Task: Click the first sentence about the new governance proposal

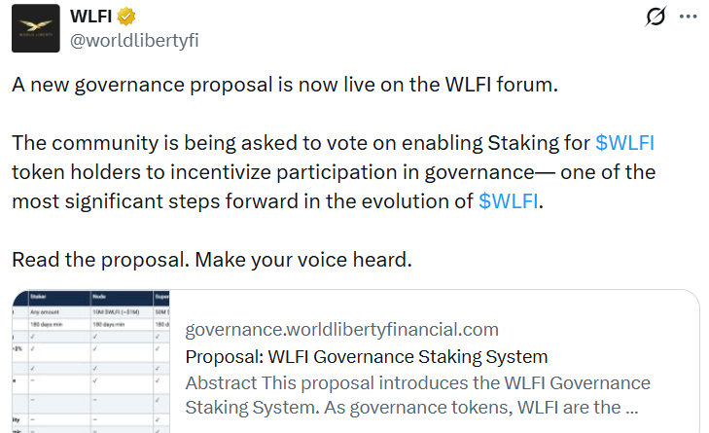Action: point(285,85)
